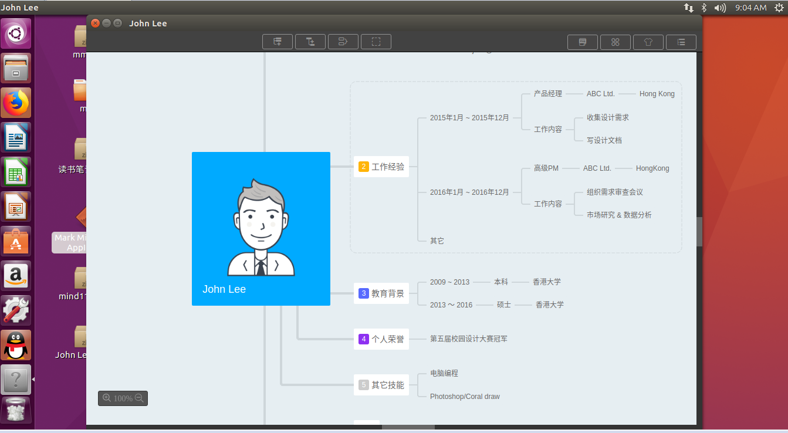Image resolution: width=788 pixels, height=433 pixels.
Task: Switch to outline view with the list icon
Action: pos(681,42)
